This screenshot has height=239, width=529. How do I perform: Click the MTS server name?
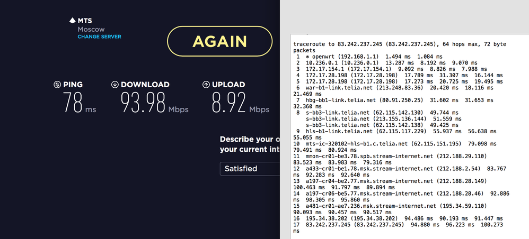pyautogui.click(x=85, y=21)
